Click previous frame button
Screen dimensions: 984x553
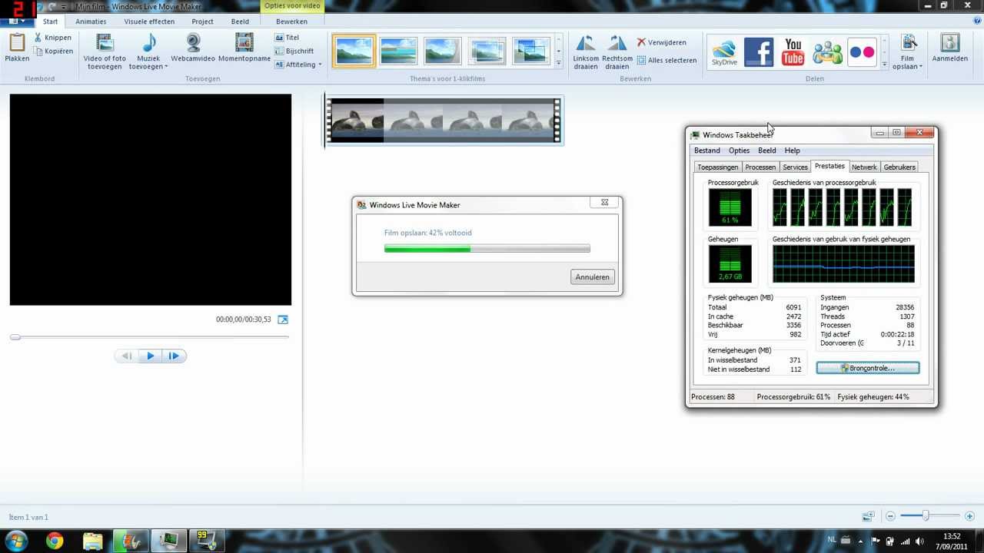click(127, 356)
